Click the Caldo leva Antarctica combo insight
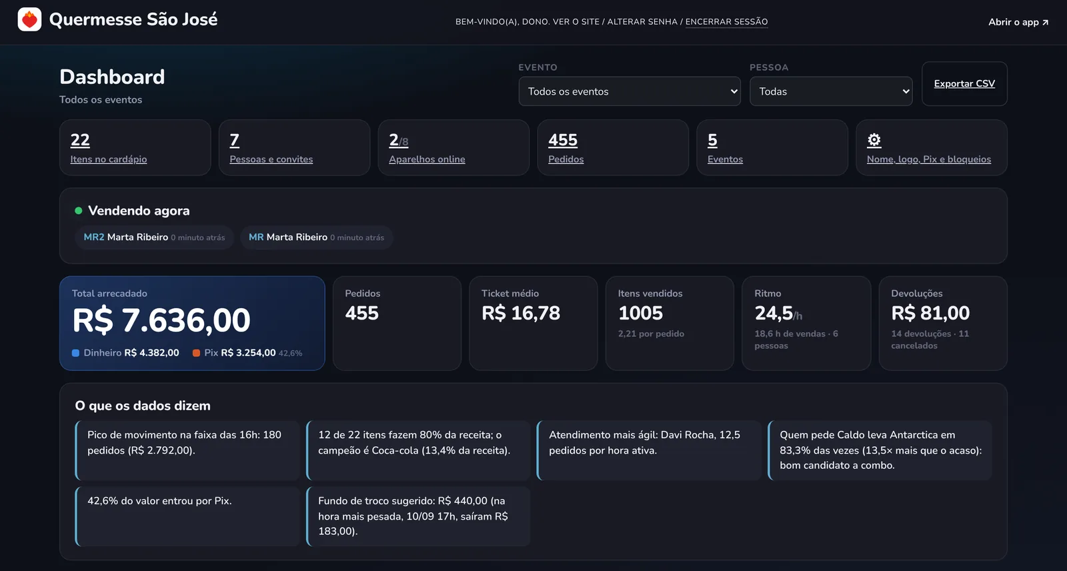1067x571 pixels. coord(880,450)
